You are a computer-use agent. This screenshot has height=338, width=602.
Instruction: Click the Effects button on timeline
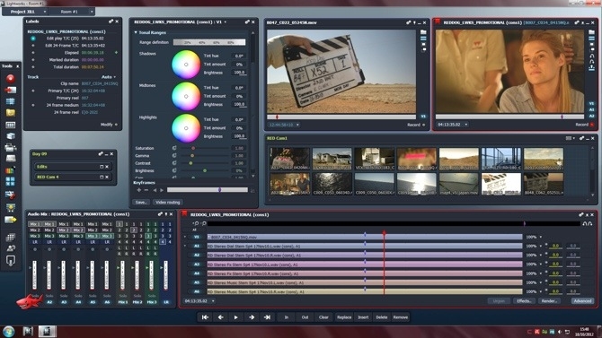[x=524, y=301]
